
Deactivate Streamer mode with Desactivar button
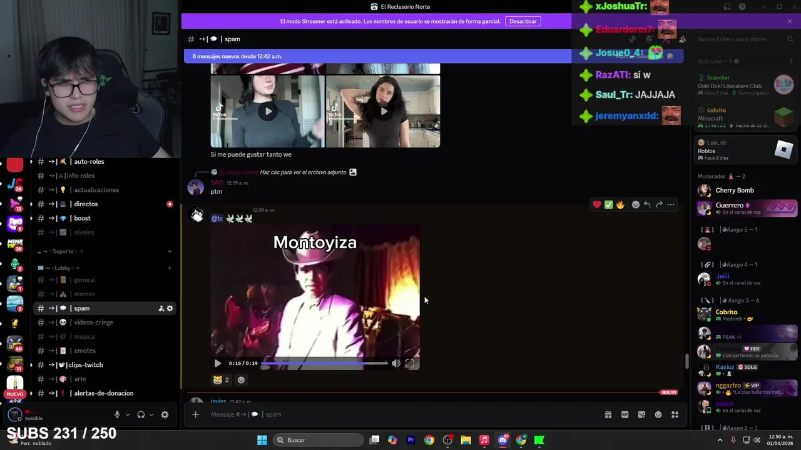click(x=523, y=21)
